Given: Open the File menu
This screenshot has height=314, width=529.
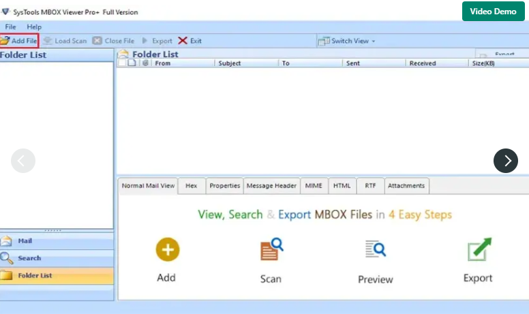Looking at the screenshot, I should pos(11,27).
